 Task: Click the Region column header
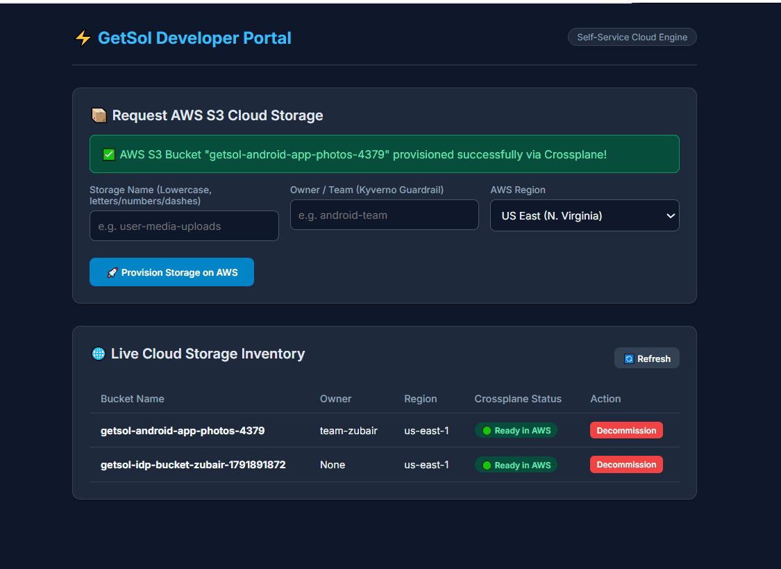tap(421, 399)
